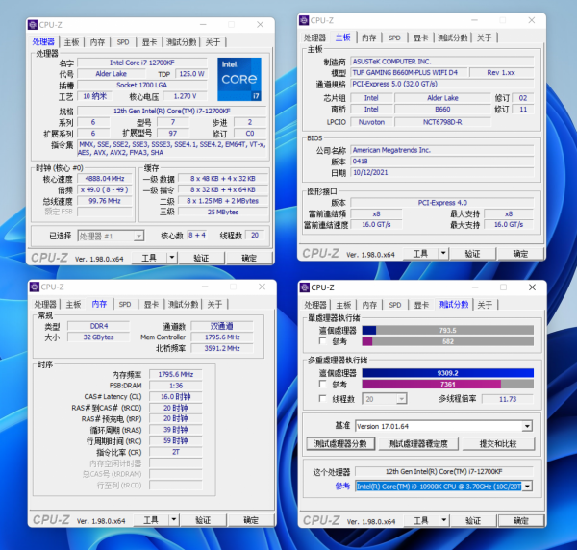This screenshot has width=577, height=550.
Task: Open 显卡 tab in processor window
Action: (149, 42)
